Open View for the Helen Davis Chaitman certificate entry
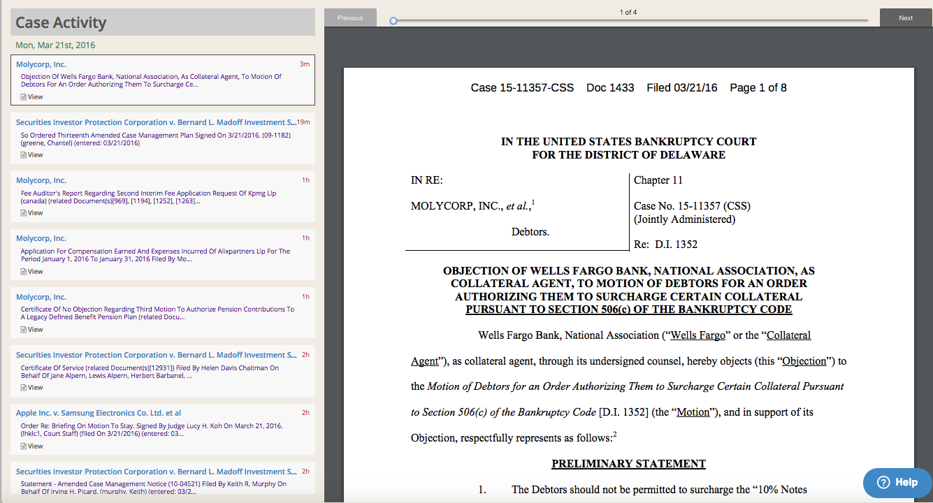Screen dimensions: 933x503 pyautogui.click(x=31, y=388)
